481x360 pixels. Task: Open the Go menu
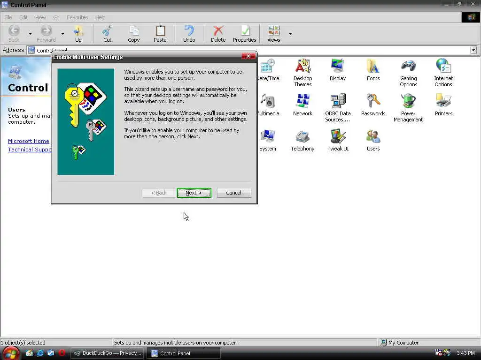(x=56, y=17)
